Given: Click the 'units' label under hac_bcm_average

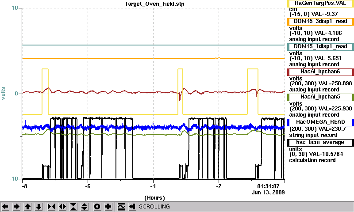Looking at the screenshot, I should click(x=296, y=149).
